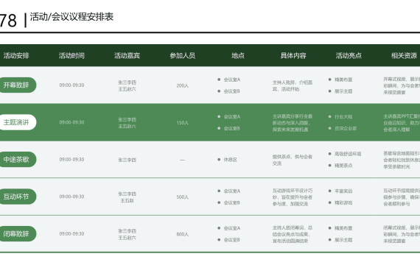Select the 开幕致辞 pill label
The height and width of the screenshot is (265, 420).
tap(18, 85)
